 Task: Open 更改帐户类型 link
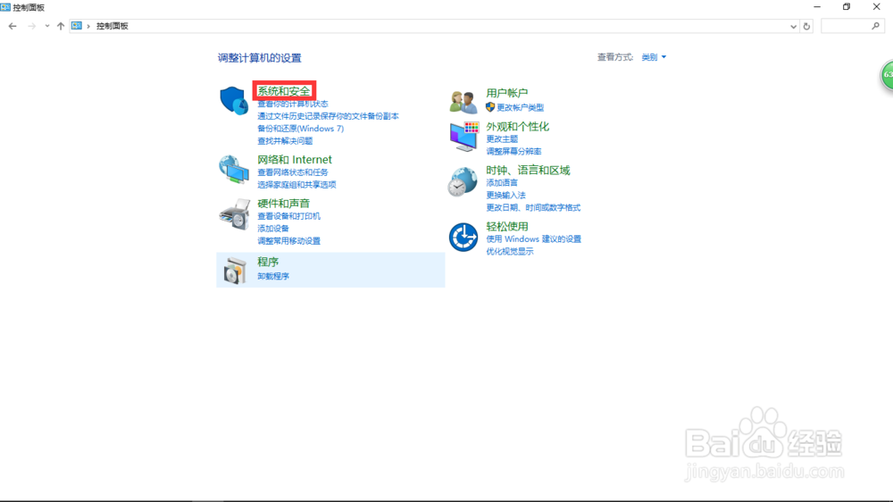pos(521,107)
